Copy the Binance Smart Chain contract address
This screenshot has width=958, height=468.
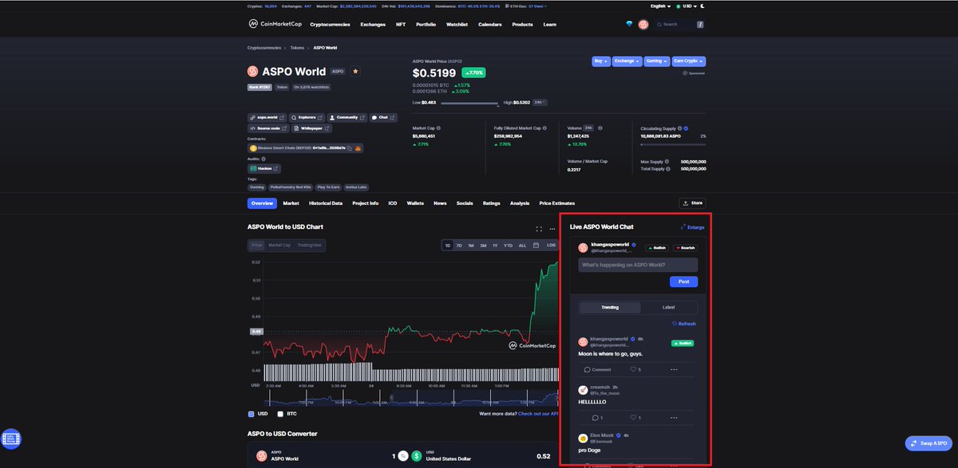click(349, 147)
